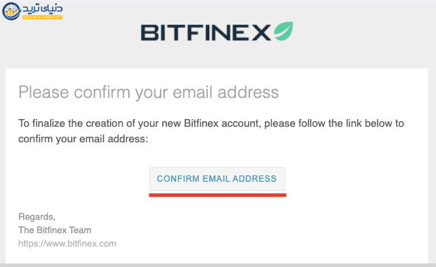
Task: Click the red underline below the confirm button
Action: pyautogui.click(x=218, y=195)
